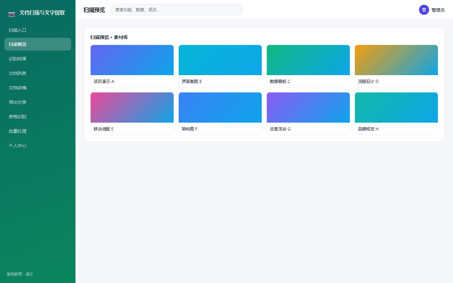Screen dimensions: 453x283
Task: Open 批量处理 from sidebar
Action: [x=38, y=131]
